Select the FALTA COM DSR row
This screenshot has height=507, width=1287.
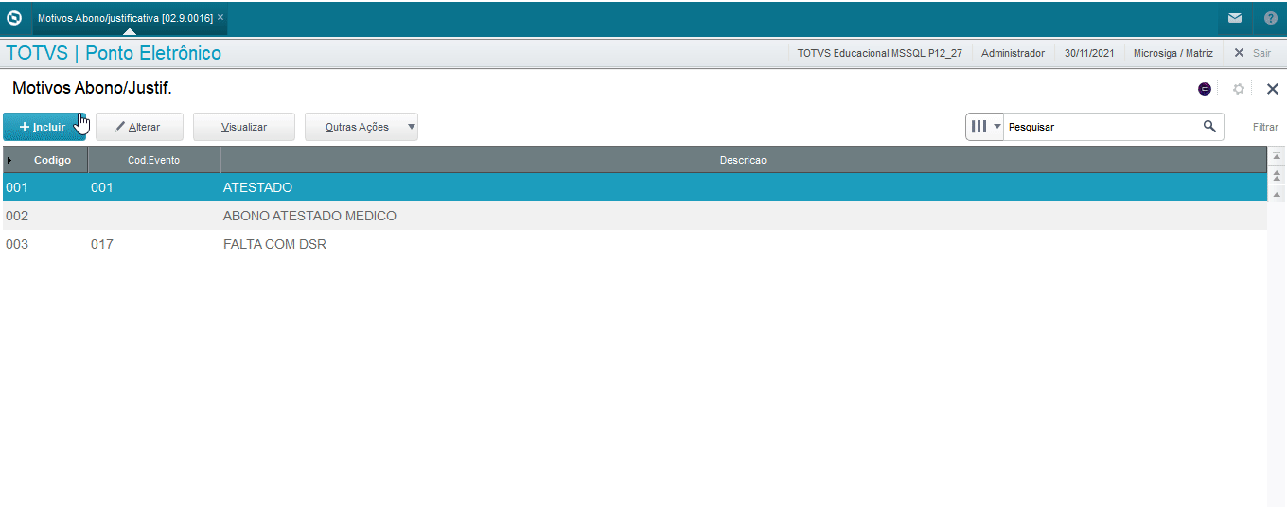tap(634, 244)
